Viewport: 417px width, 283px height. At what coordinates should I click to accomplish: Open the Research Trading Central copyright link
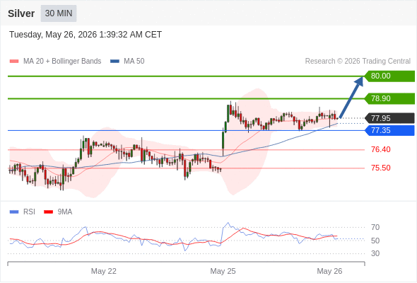(x=358, y=62)
